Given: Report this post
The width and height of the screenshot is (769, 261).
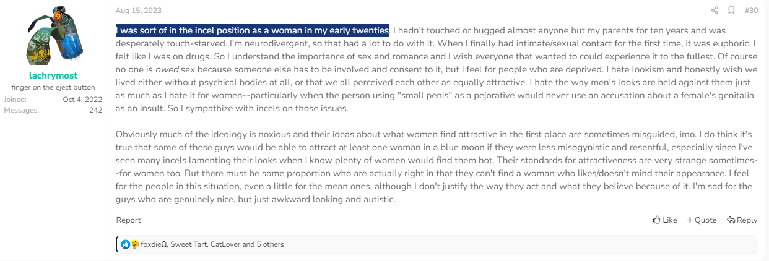Looking at the screenshot, I should tap(128, 220).
